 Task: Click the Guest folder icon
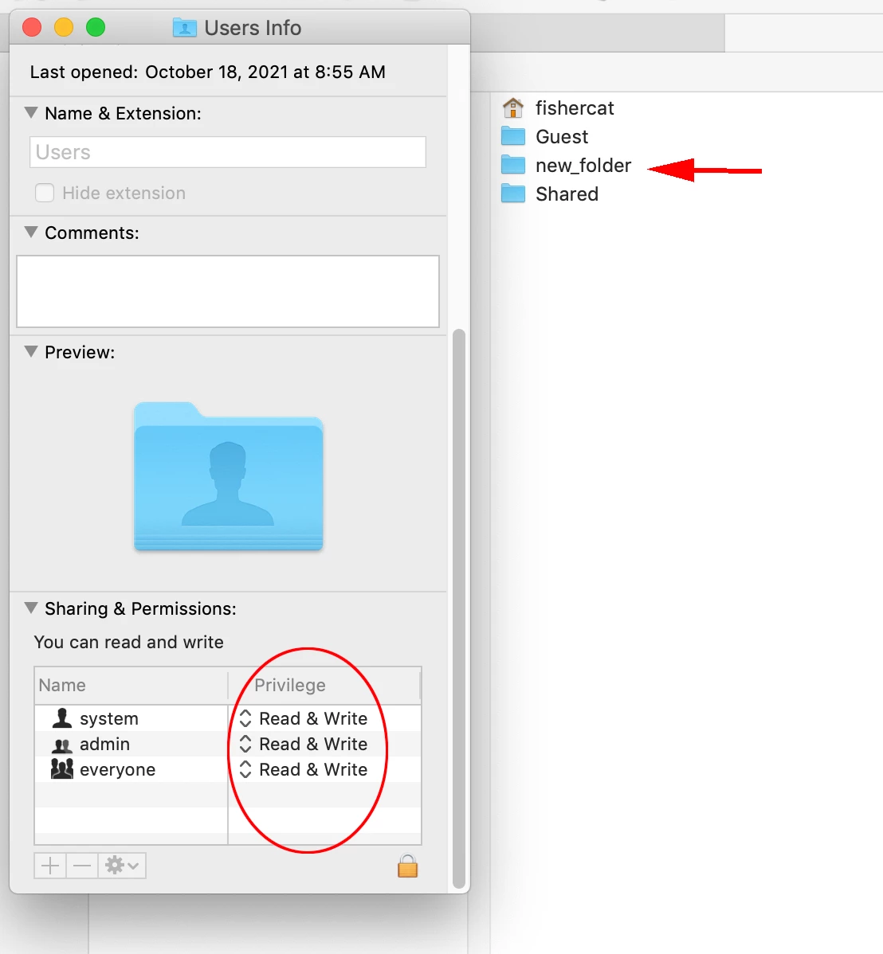512,136
